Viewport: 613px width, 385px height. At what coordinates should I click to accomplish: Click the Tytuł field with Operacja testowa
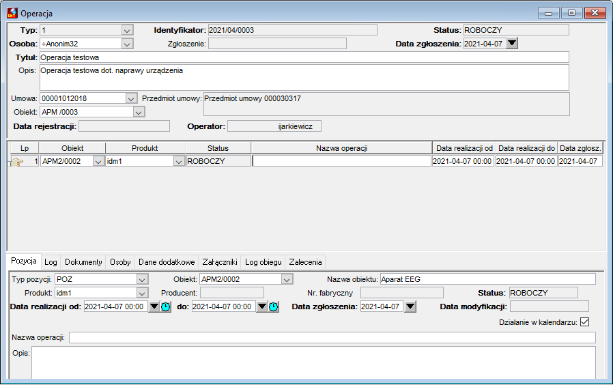pos(304,57)
